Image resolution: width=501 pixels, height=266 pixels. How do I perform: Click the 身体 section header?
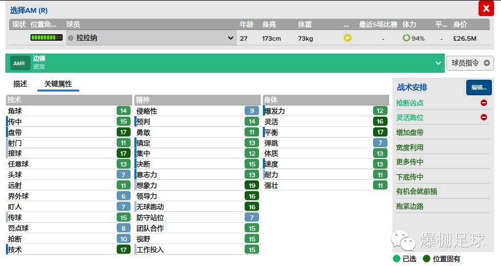325,100
